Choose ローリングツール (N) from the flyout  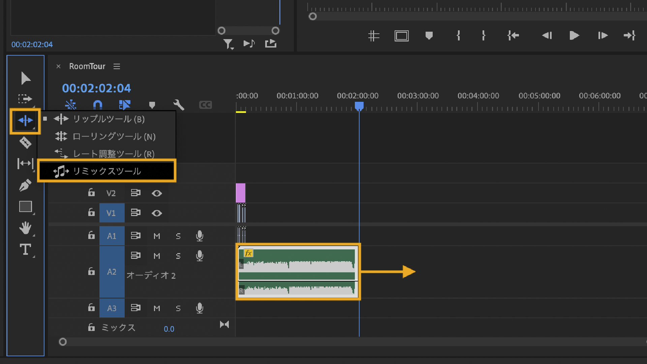click(x=114, y=136)
